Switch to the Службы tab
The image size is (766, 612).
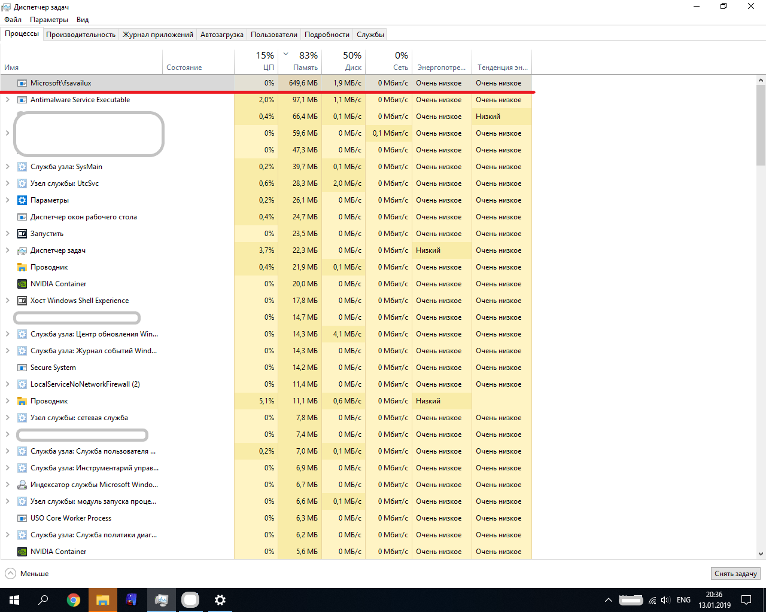[370, 35]
